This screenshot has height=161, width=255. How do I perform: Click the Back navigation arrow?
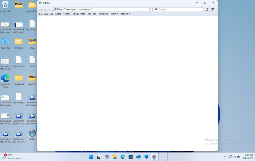41,9
